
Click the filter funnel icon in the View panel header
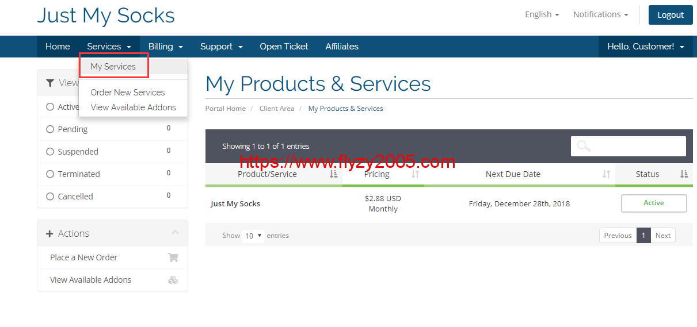click(x=50, y=83)
